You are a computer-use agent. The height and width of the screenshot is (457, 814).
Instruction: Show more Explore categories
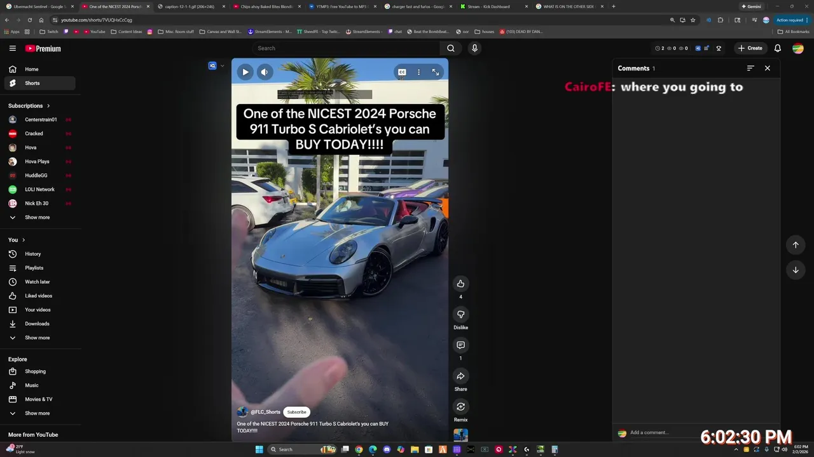coord(40,413)
